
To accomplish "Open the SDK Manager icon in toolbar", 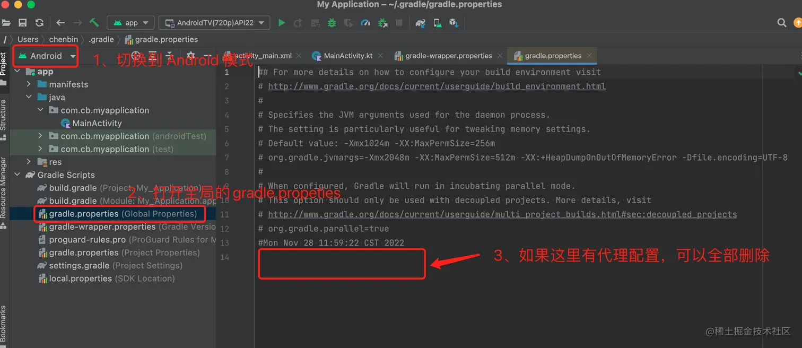I will tap(453, 23).
